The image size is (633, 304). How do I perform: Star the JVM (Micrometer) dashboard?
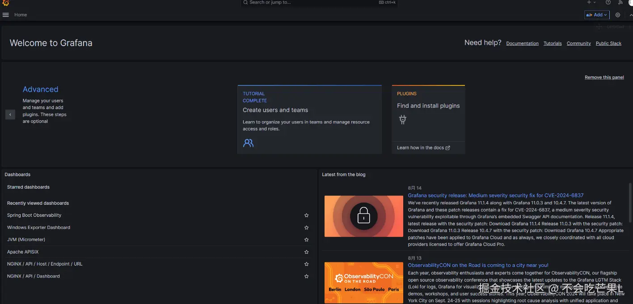tap(307, 240)
